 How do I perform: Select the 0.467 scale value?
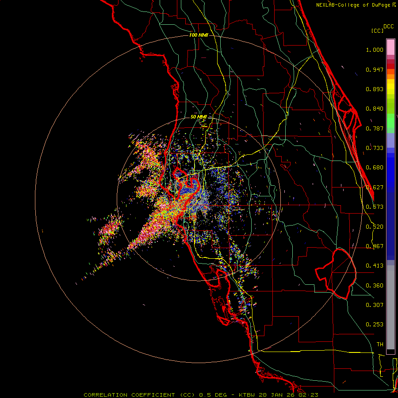pos(375,246)
